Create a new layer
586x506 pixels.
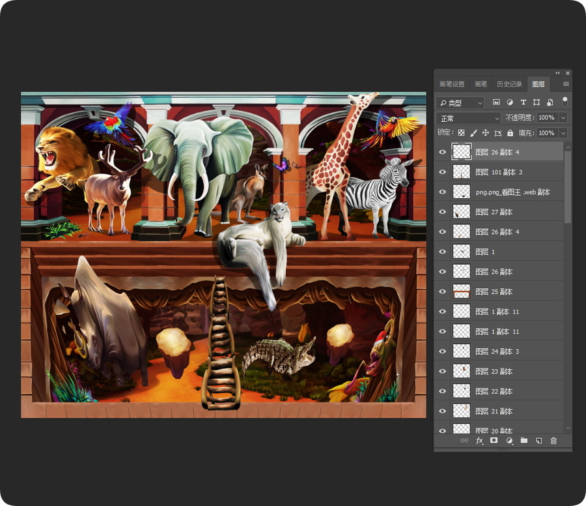(x=539, y=441)
